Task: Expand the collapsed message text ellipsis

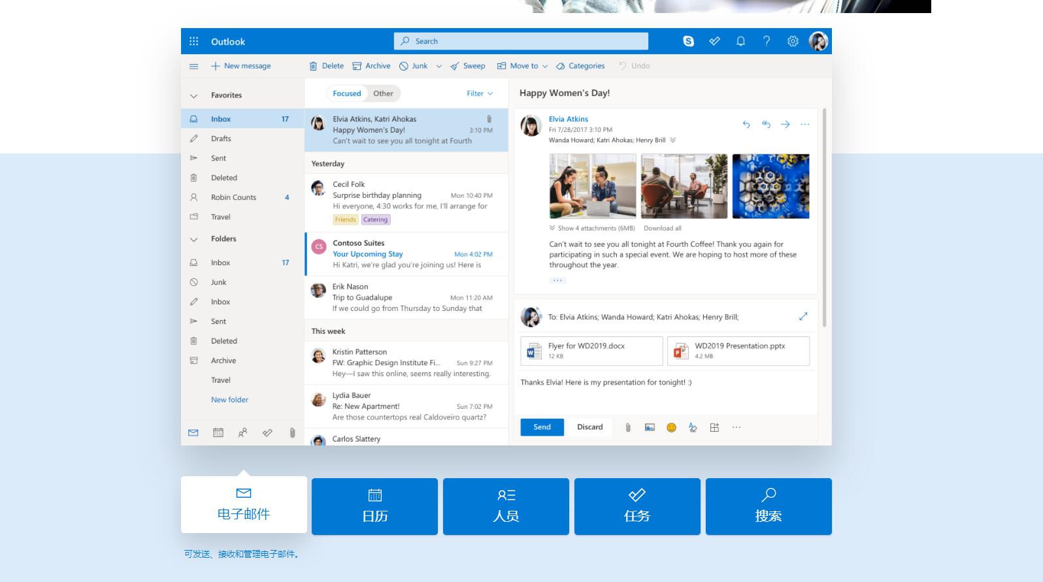Action: (557, 280)
